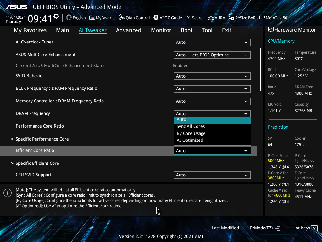Go to the Advanced tab
Image resolution: width=322 pixels, height=242 pixels.
[129, 30]
